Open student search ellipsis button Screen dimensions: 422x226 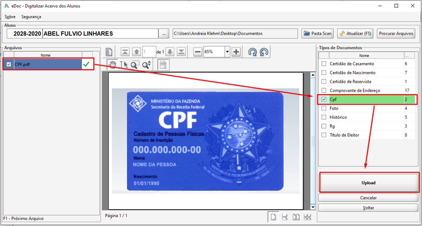(x=164, y=34)
